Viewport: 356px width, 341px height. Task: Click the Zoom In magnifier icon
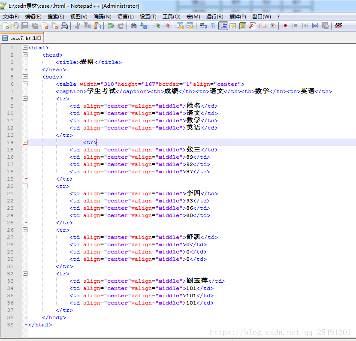(x=157, y=26)
